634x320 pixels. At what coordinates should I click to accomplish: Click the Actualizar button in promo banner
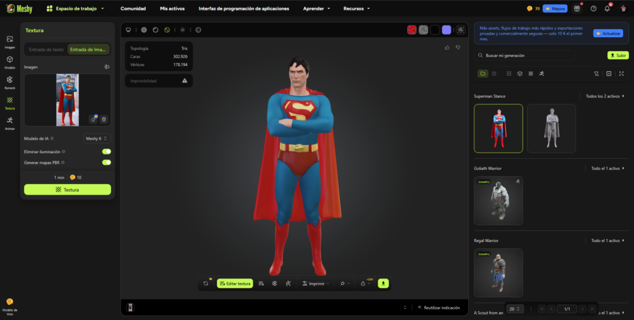(608, 33)
